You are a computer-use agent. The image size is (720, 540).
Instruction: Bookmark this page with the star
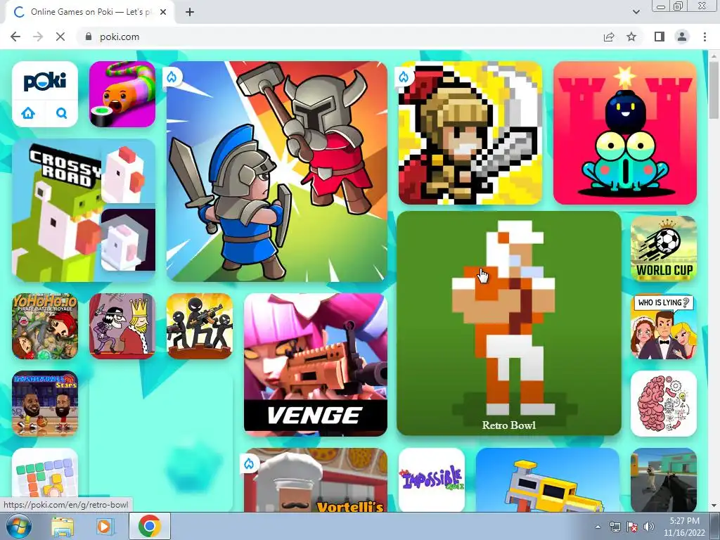pos(631,37)
